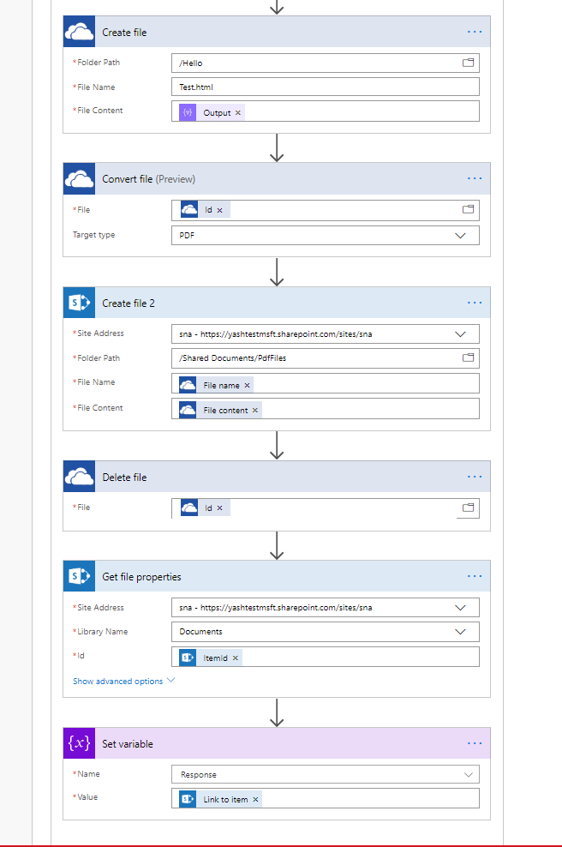The height and width of the screenshot is (847, 562).
Task: Remove the ItemId token
Action: pos(235,658)
